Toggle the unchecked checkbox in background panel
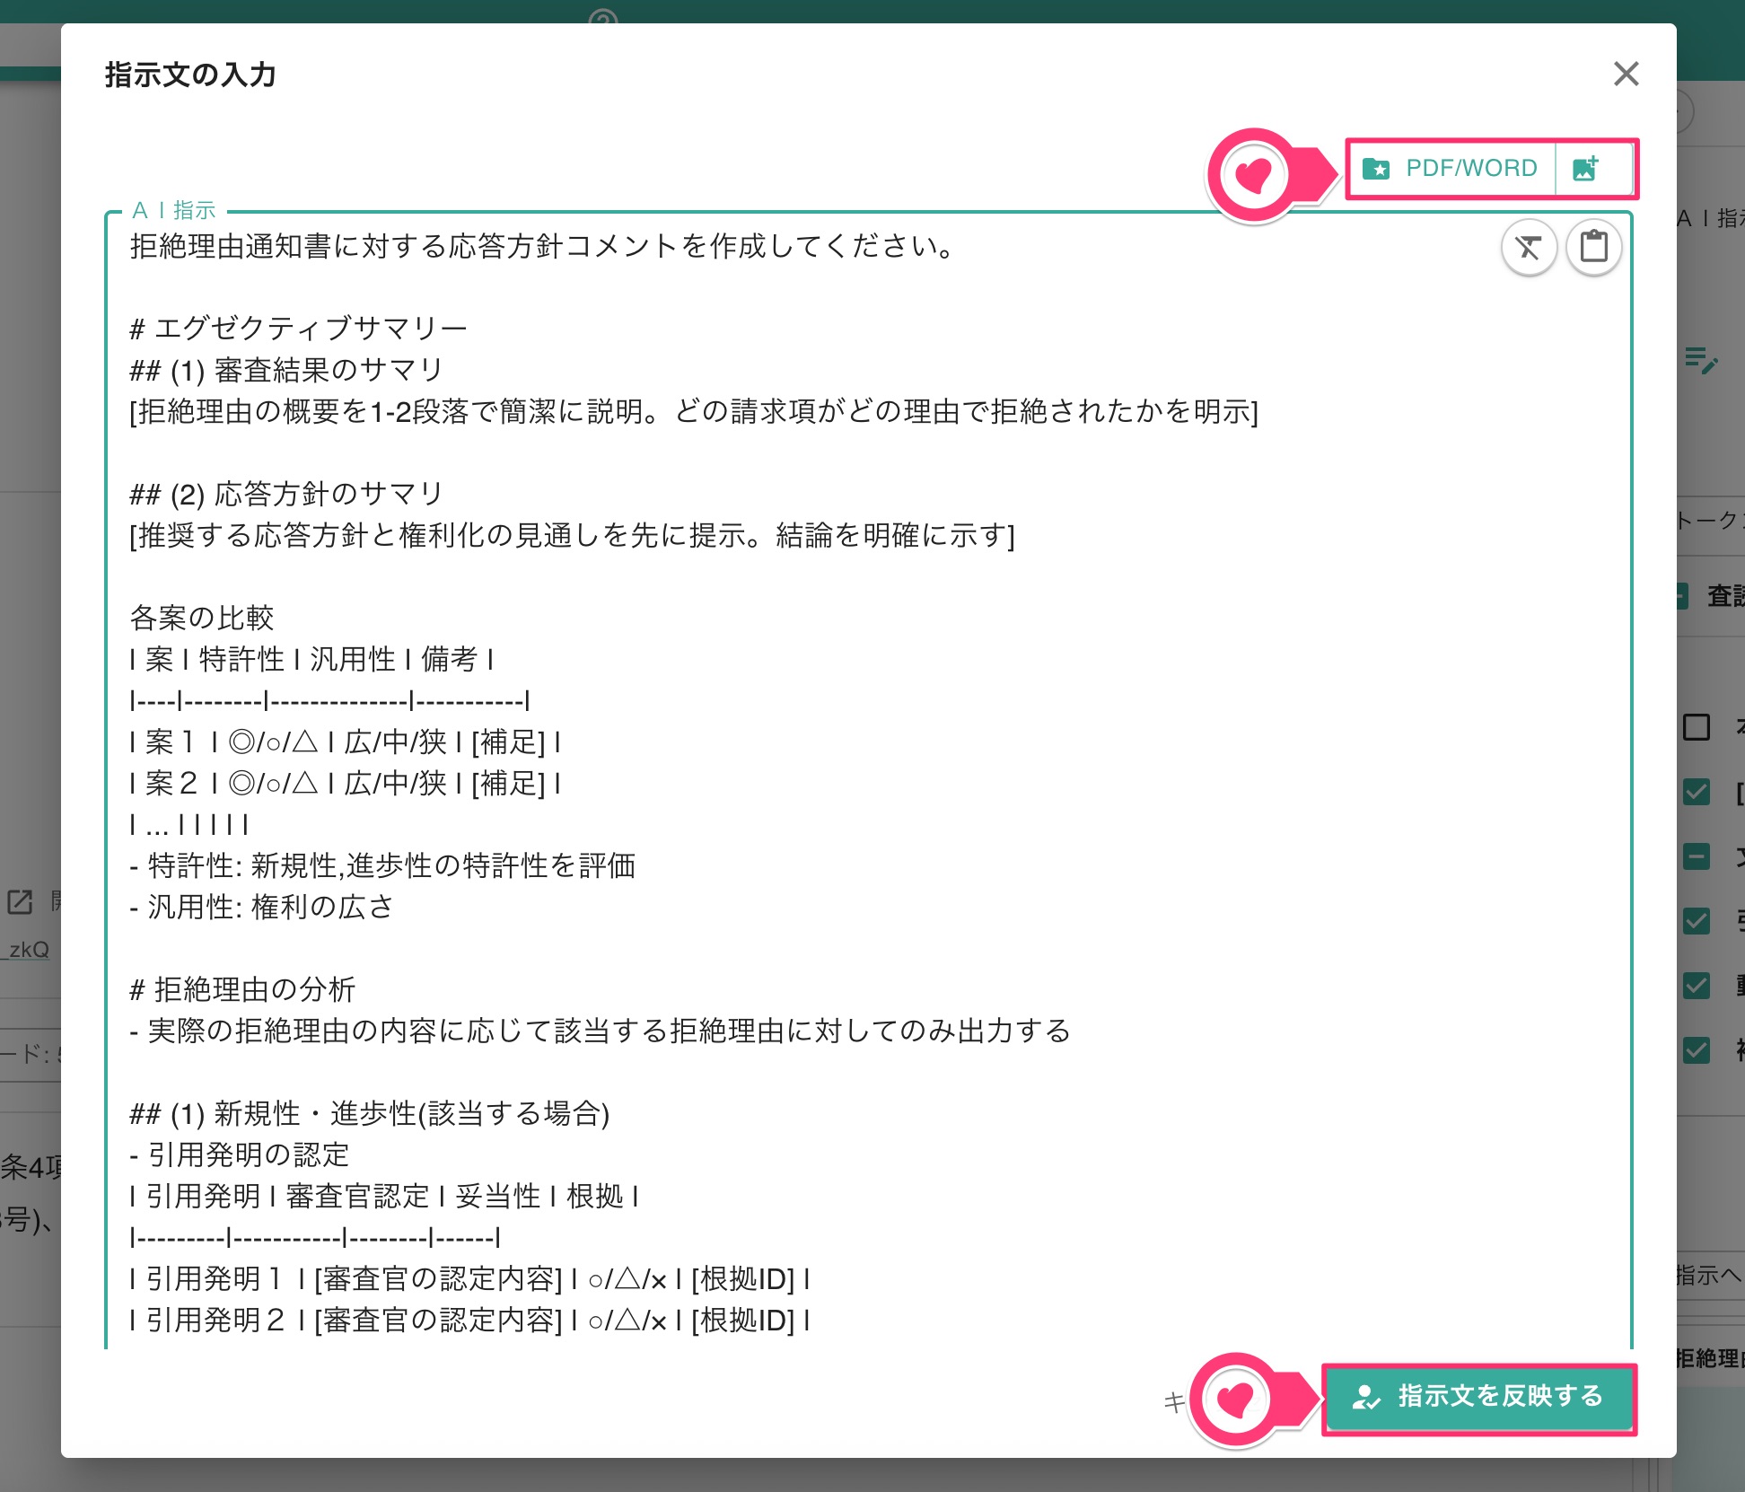 [1696, 727]
